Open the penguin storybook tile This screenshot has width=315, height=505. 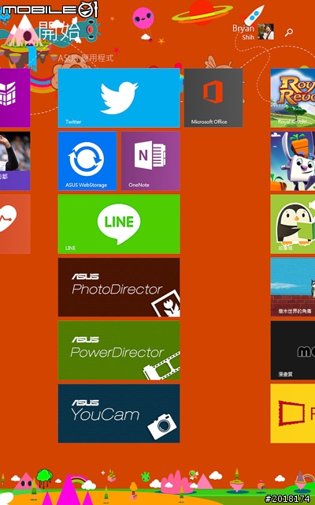(293, 224)
